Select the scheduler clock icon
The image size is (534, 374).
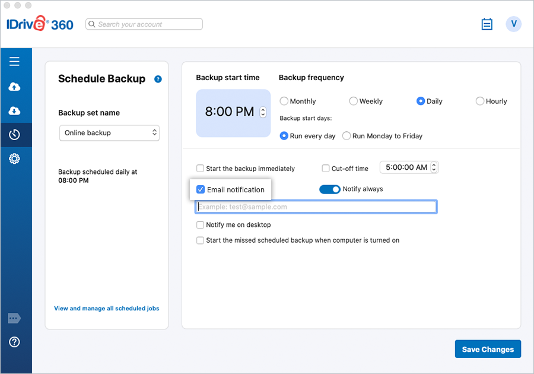coord(14,135)
